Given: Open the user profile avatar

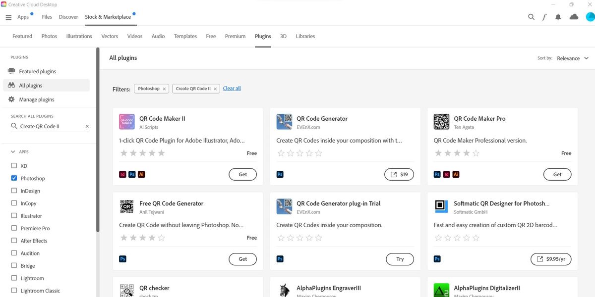Looking at the screenshot, I should pyautogui.click(x=590, y=17).
